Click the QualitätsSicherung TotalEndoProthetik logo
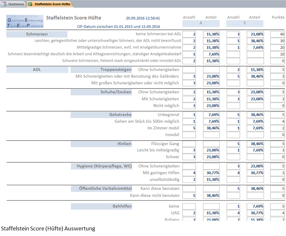The height and width of the screenshot is (236, 286). coord(25,21)
